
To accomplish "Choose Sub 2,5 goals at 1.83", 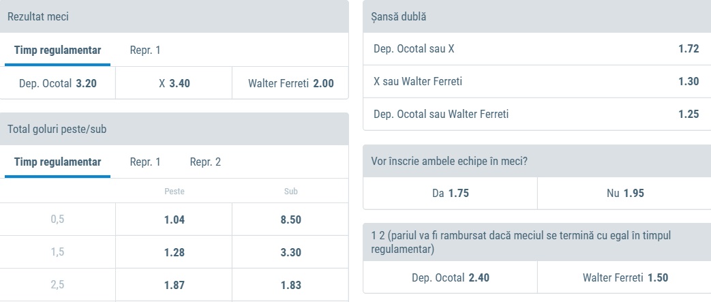I will (x=290, y=286).
